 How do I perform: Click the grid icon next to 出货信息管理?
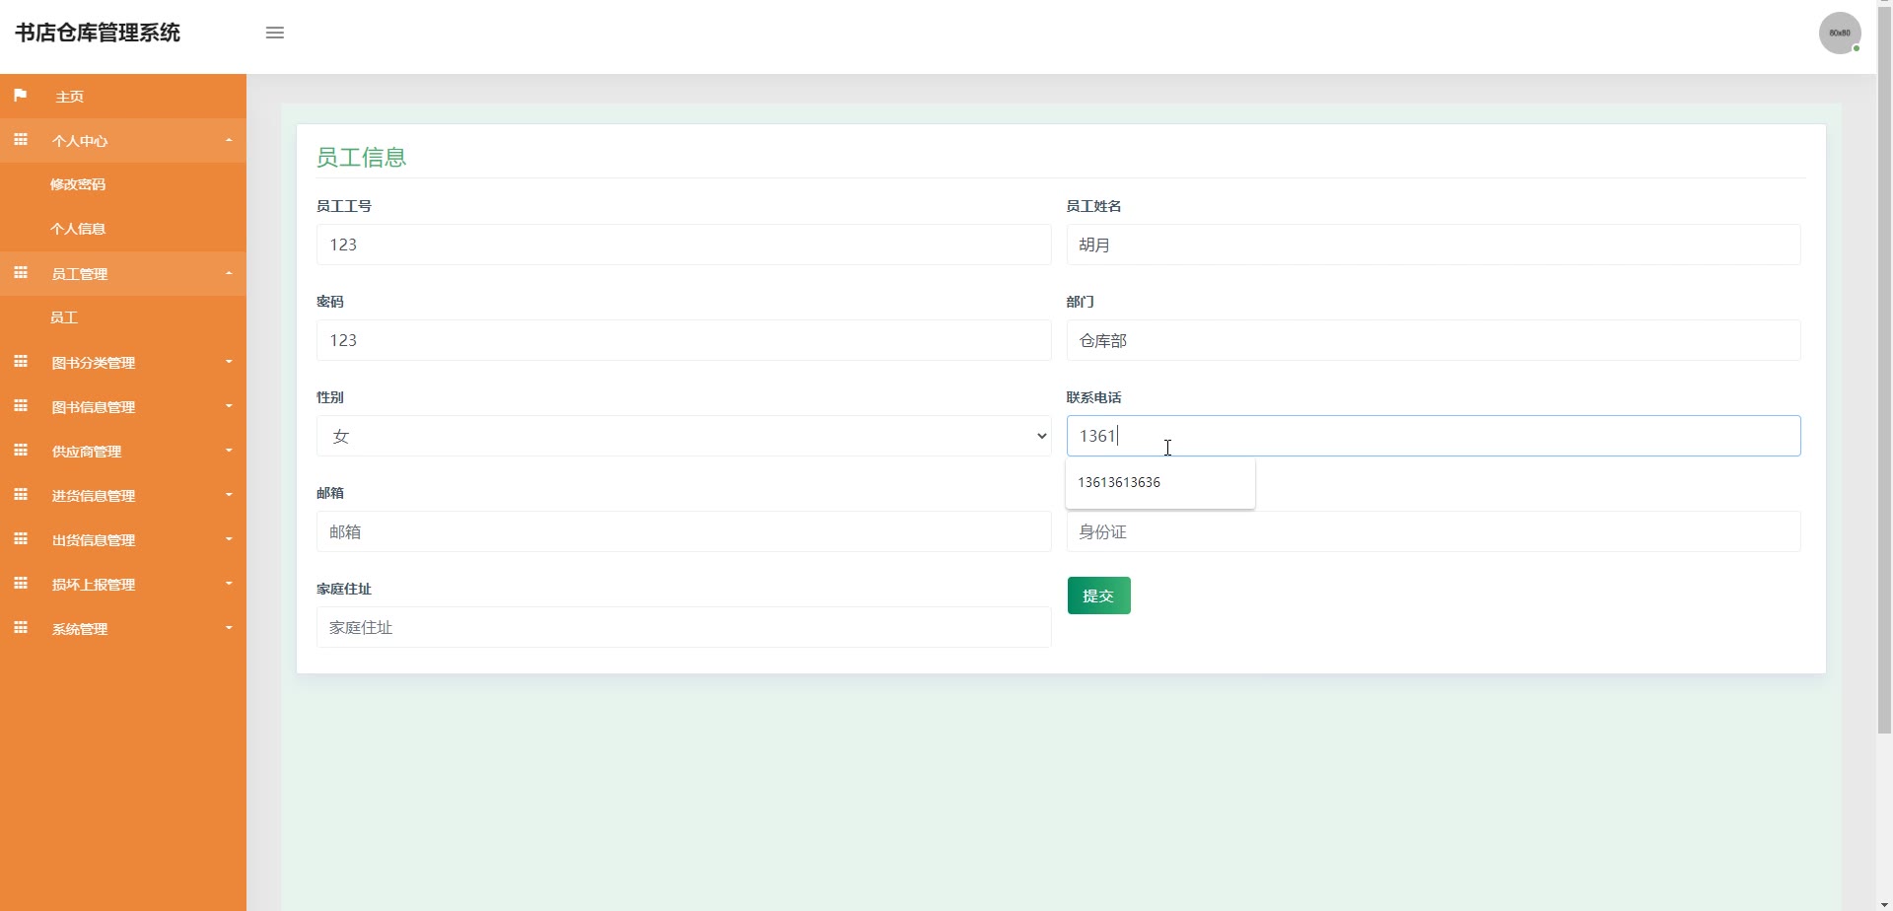(x=21, y=538)
